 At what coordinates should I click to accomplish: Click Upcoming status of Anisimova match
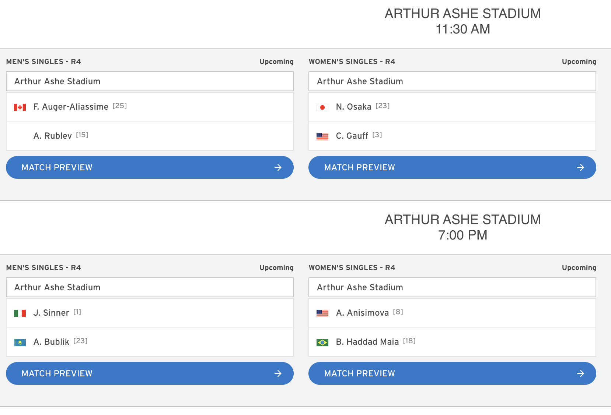579,268
